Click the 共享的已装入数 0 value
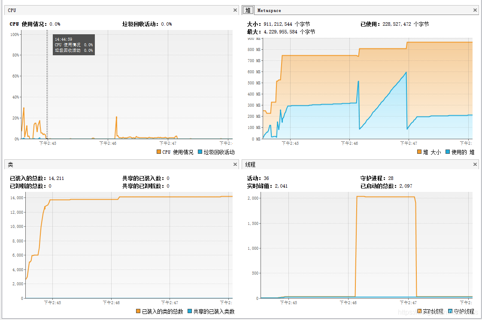The image size is (482, 320). [x=168, y=178]
